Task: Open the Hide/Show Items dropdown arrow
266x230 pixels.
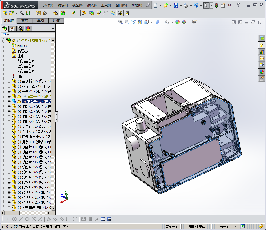Action: click(x=172, y=22)
